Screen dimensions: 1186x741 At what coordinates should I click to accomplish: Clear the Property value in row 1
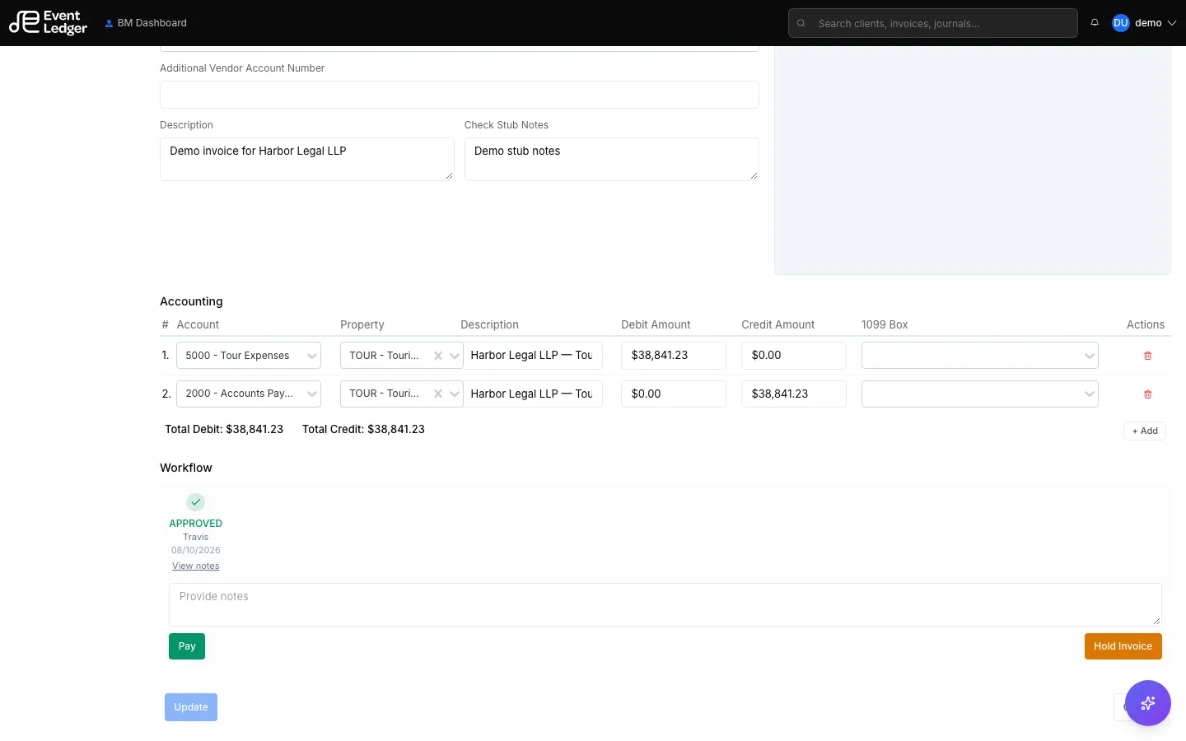[x=438, y=356]
